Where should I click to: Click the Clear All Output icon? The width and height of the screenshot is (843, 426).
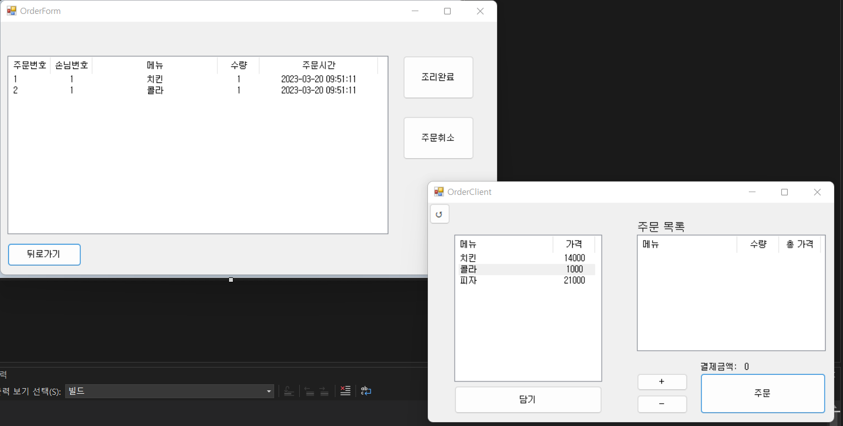(x=345, y=390)
